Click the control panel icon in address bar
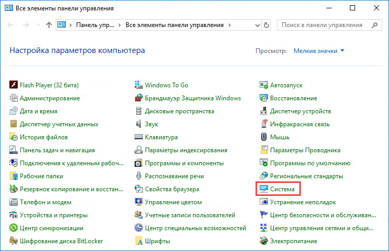 [62, 25]
